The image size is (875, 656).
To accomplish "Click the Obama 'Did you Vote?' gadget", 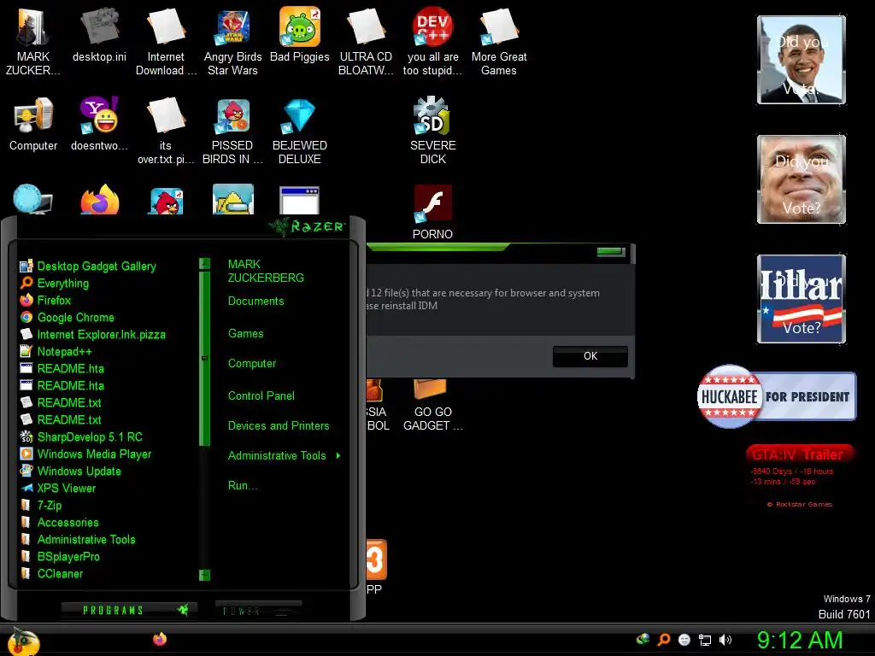I will (x=802, y=60).
